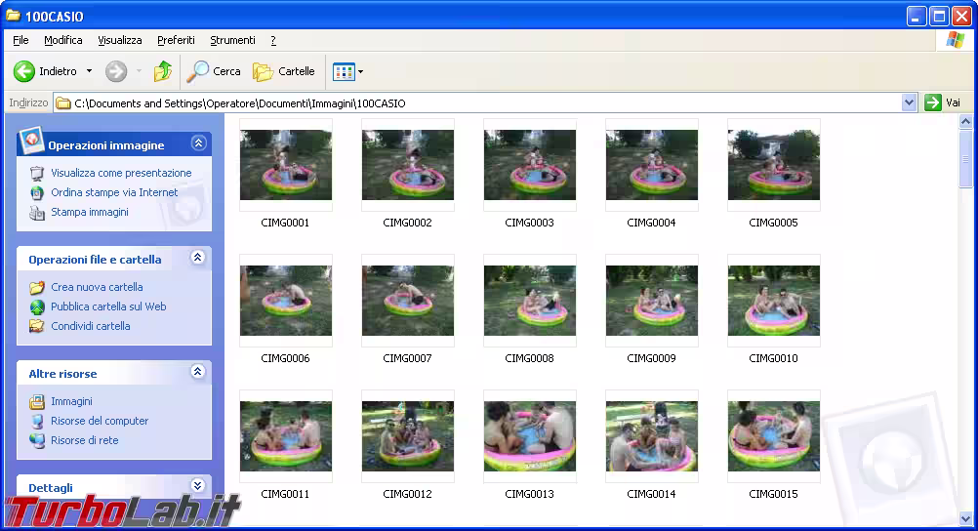978x531 pixels.
Task: Open the Views mode dropdown arrow
Action: [x=360, y=72]
